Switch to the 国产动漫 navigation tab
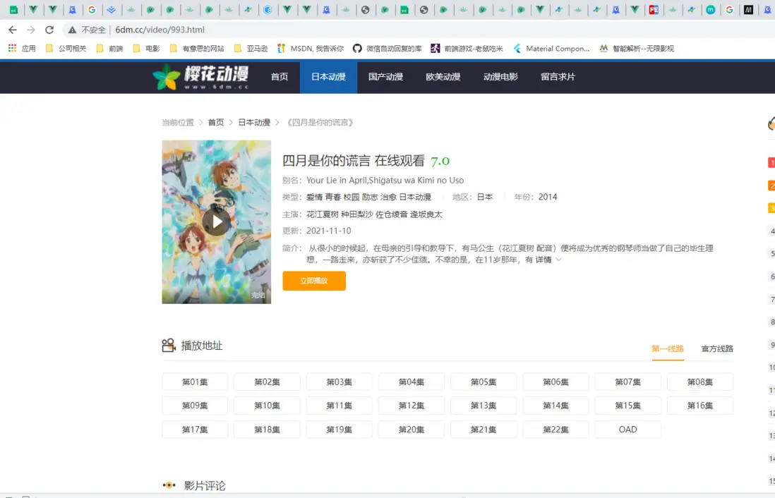Screen dimensions: 775x498 coord(385,77)
